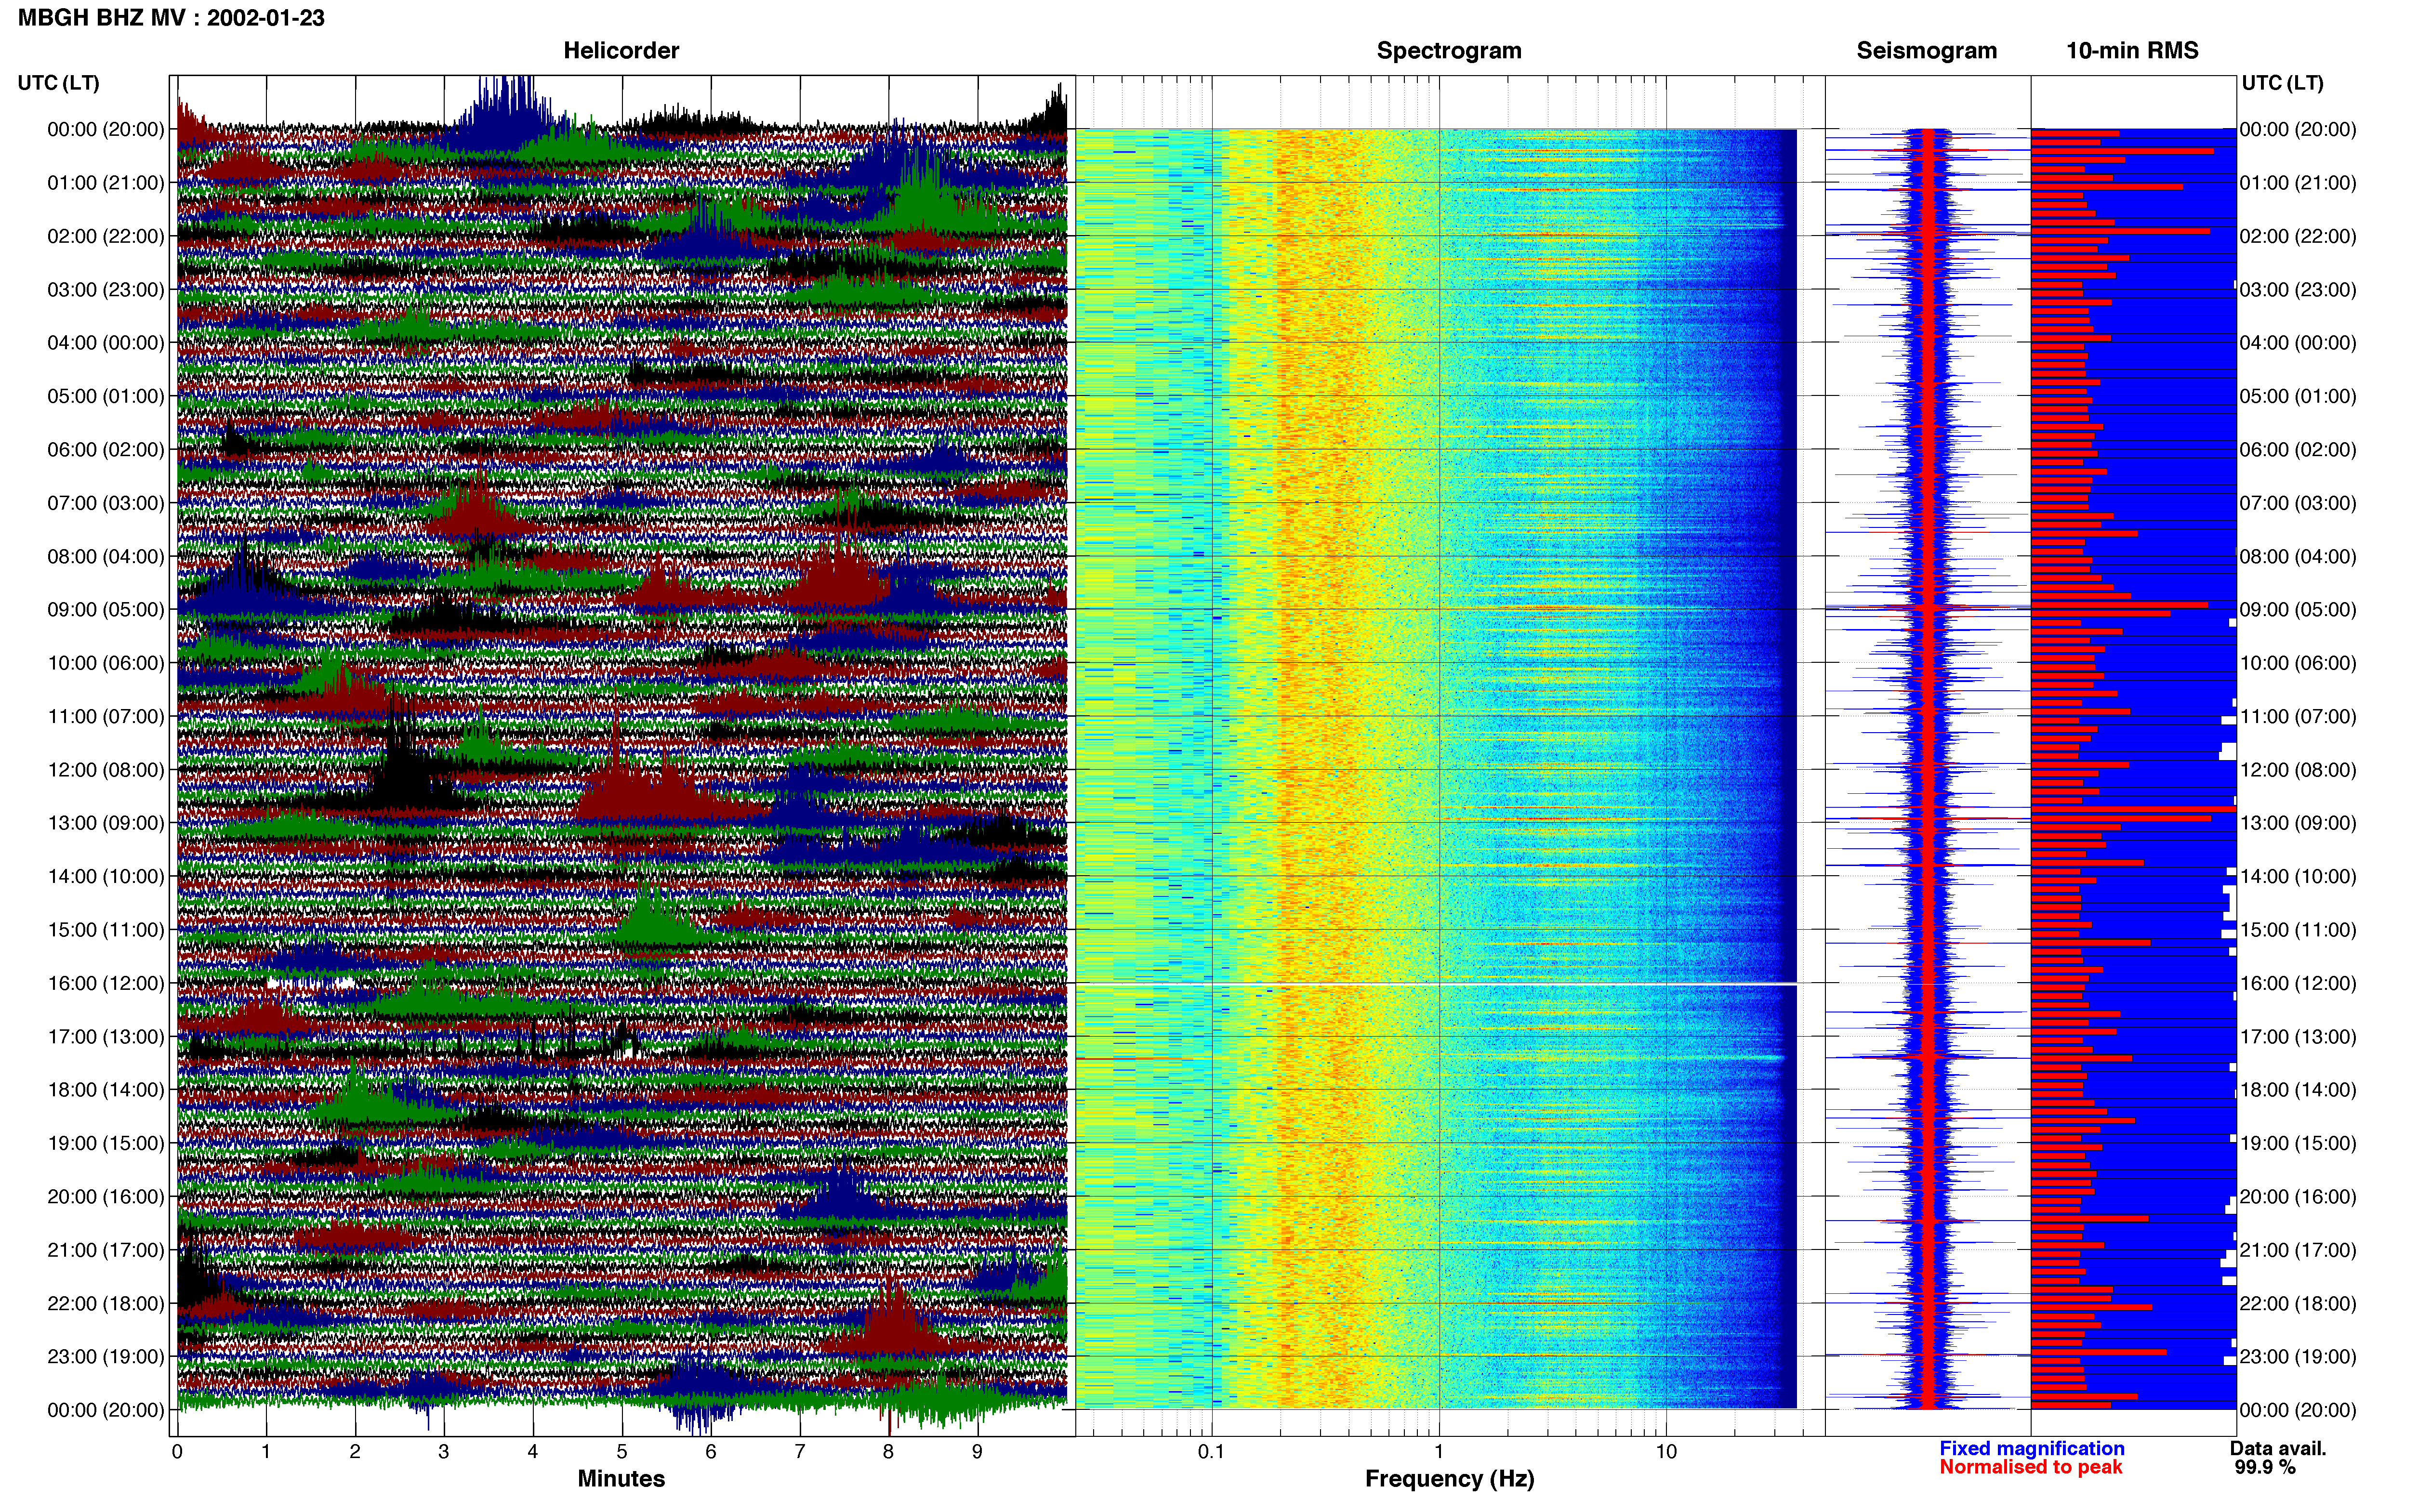Click the "Normalised to peak" legend text

tap(2030, 1467)
